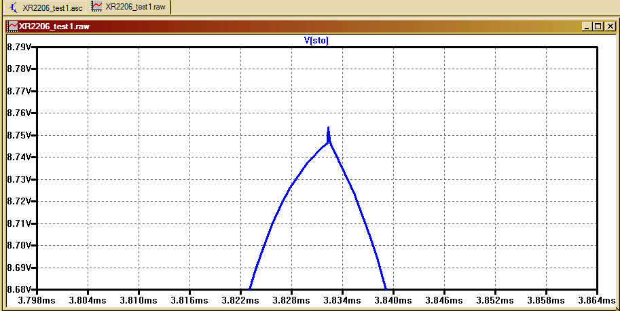Screen dimensions: 620x311
Task: Click the 3.828ms time axis label
Action: (292, 301)
